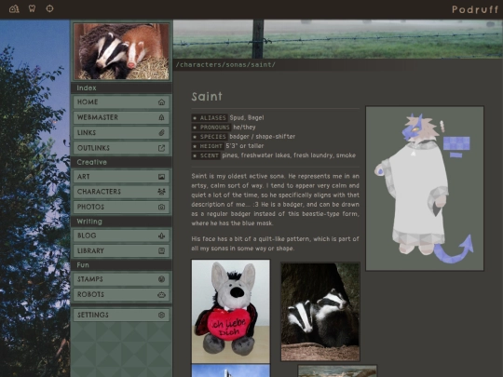Viewport: 503px width, 377px height.
Task: Open the BLOG page
Action: (x=121, y=236)
